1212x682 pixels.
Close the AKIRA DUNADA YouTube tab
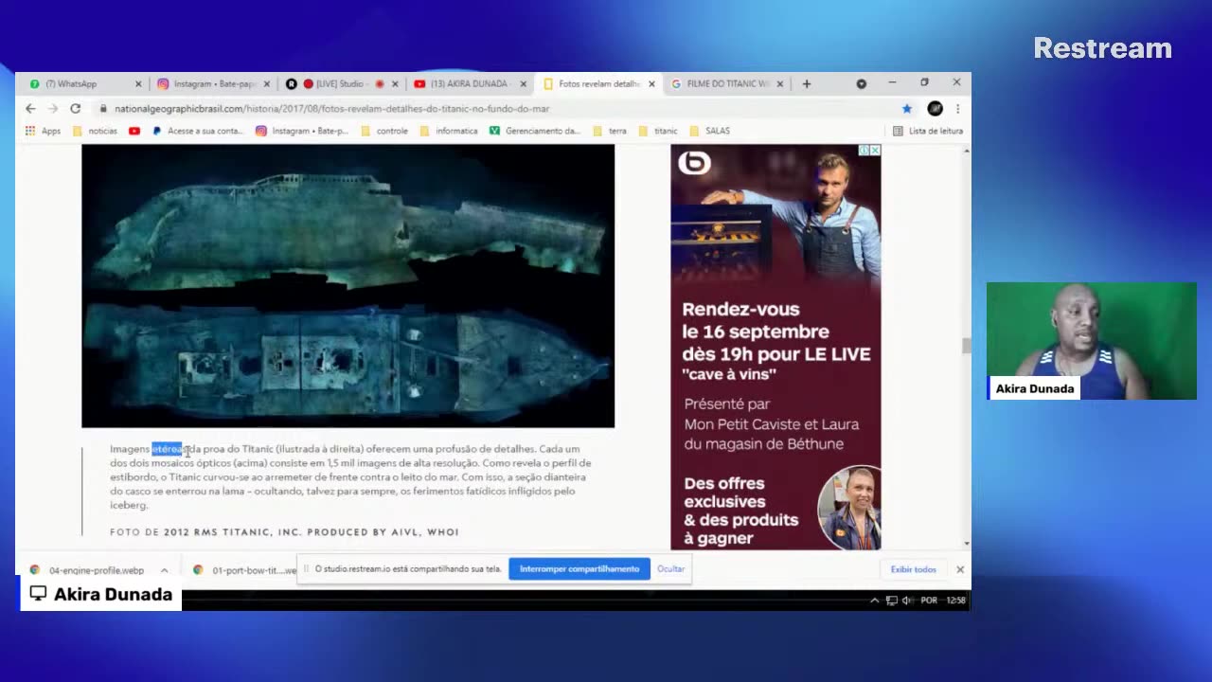pyautogui.click(x=523, y=83)
